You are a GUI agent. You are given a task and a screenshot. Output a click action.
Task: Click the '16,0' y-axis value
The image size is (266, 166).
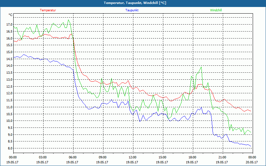point(9,38)
